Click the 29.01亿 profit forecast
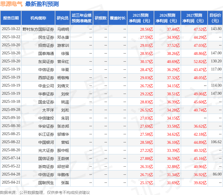The image size is (223, 195). [146, 45]
